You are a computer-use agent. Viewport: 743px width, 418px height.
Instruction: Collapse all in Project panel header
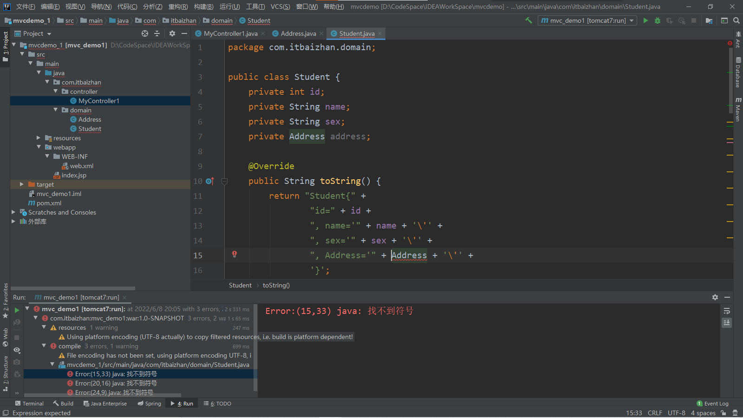(x=157, y=33)
